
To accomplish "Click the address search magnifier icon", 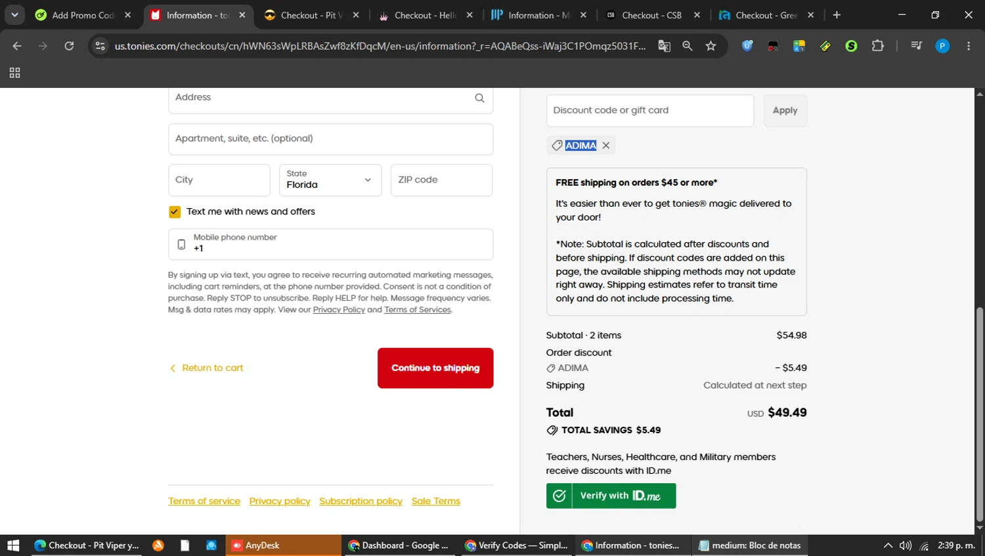I will point(479,98).
